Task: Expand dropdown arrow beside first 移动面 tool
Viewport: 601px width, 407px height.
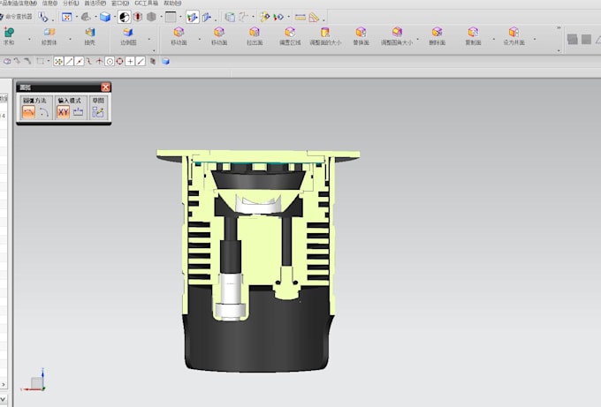Action: click(x=200, y=39)
